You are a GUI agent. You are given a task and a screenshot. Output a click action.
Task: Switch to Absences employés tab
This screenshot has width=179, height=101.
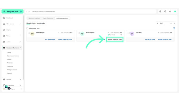[34, 18]
